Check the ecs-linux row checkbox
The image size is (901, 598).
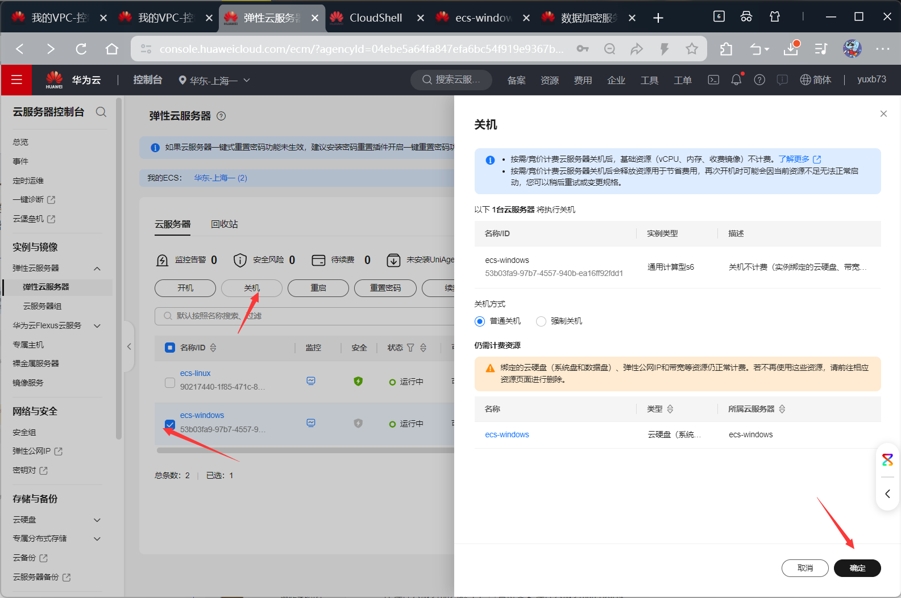[170, 382]
